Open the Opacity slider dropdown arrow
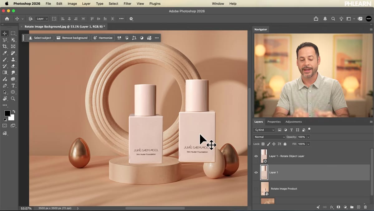374x211 pixels. pyautogui.click(x=308, y=137)
